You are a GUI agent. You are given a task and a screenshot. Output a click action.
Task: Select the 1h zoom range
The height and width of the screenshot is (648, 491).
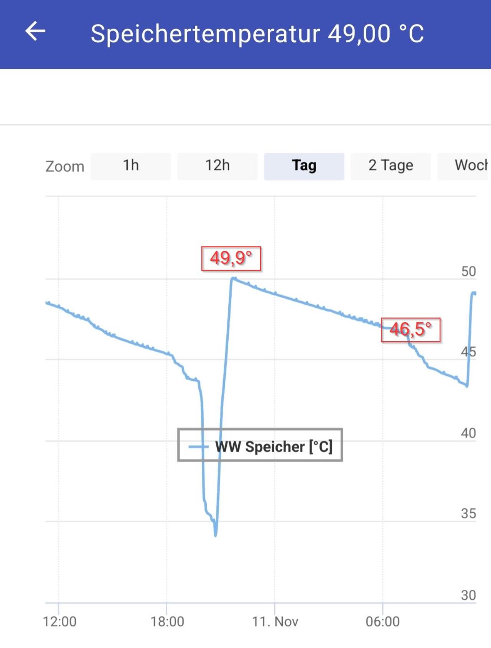(131, 166)
